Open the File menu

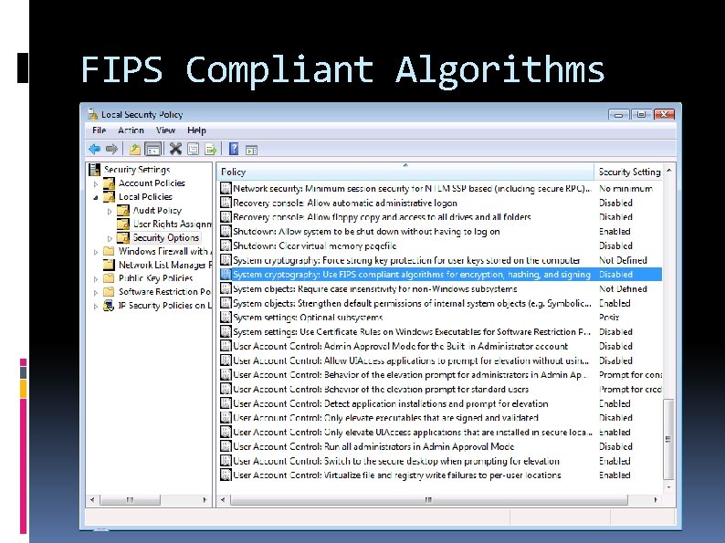pos(99,131)
